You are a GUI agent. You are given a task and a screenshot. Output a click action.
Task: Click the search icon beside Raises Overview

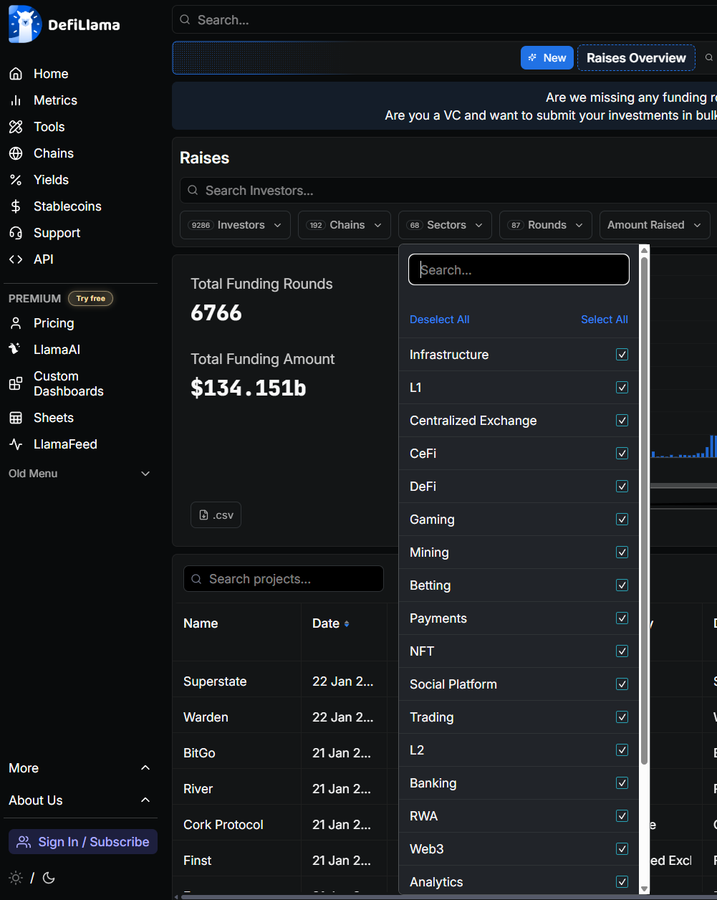709,58
